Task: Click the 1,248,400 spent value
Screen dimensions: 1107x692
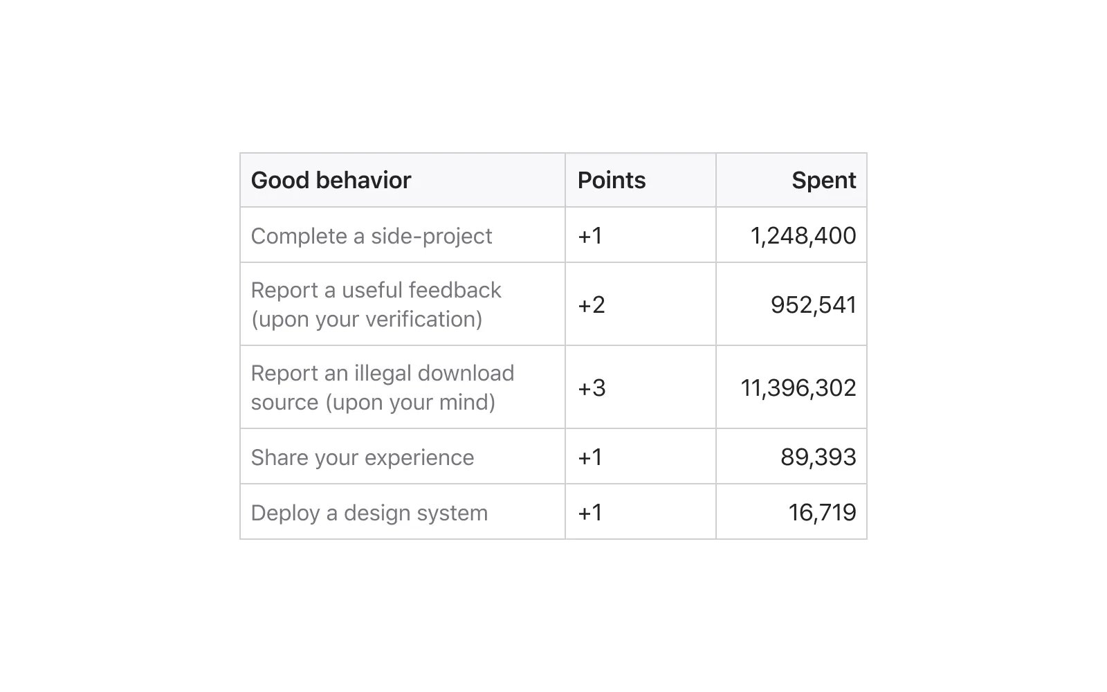Action: point(803,236)
